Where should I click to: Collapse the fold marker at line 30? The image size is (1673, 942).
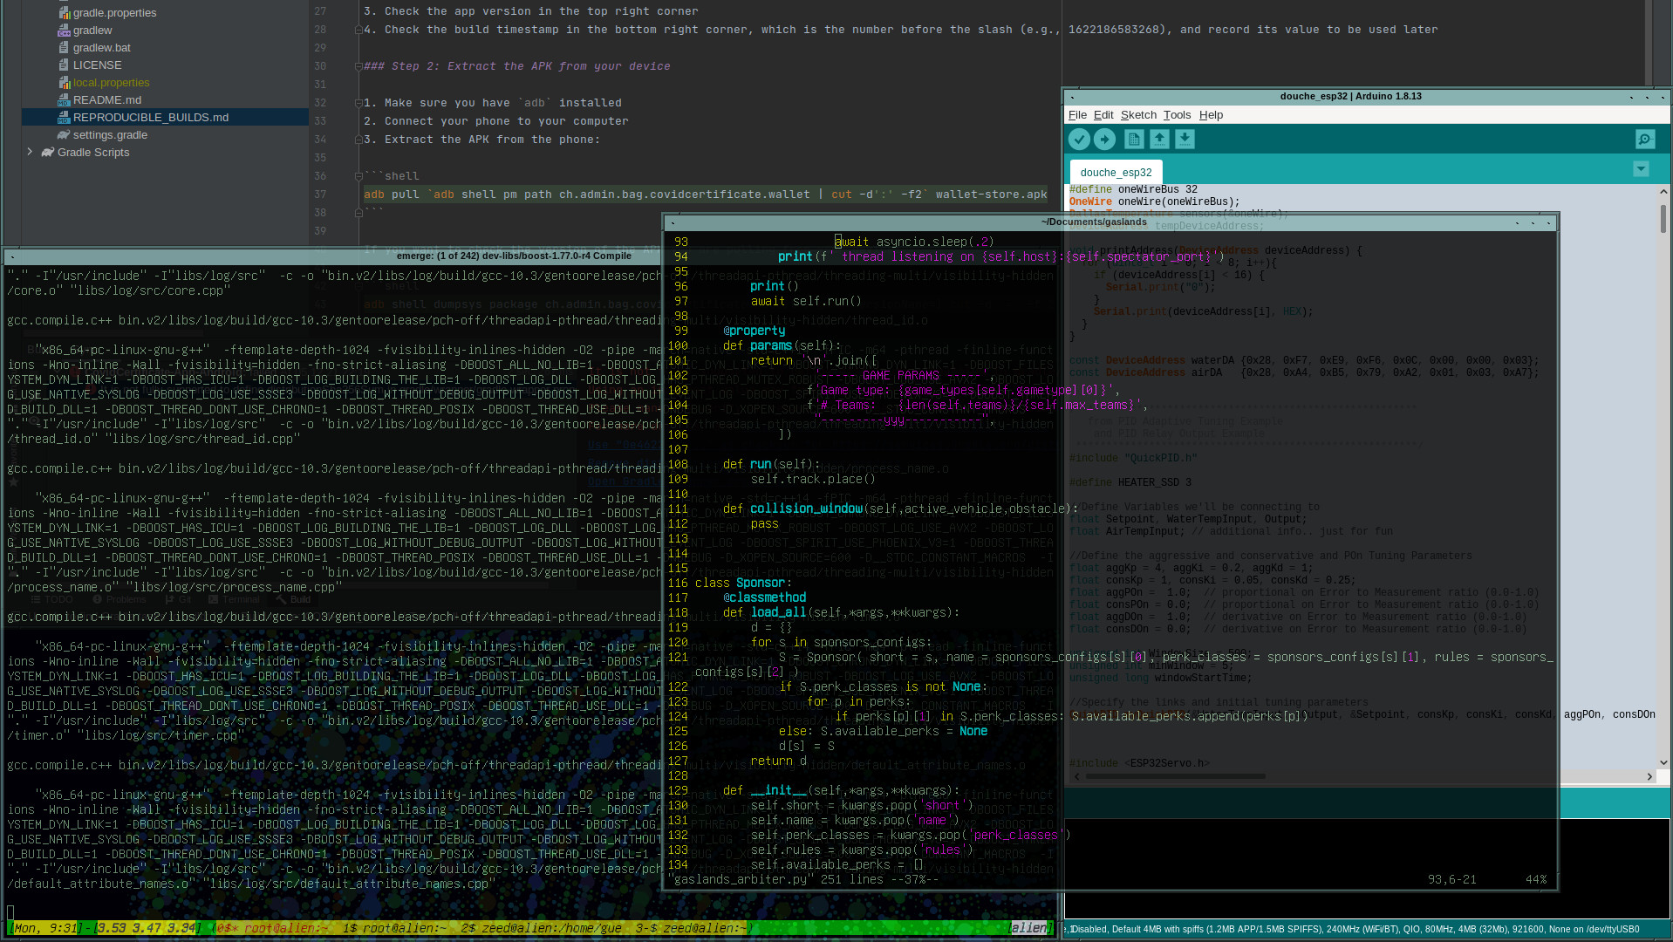[358, 66]
